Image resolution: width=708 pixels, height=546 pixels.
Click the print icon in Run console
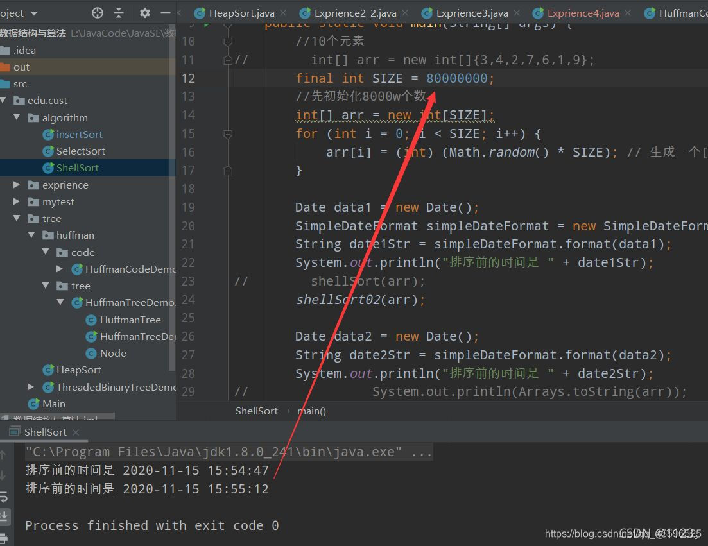pyautogui.click(x=4, y=538)
